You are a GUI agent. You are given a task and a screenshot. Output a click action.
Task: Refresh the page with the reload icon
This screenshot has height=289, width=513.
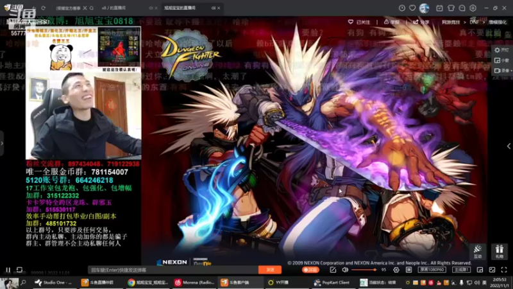point(43,8)
